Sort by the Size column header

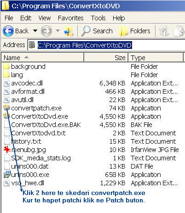point(106,58)
